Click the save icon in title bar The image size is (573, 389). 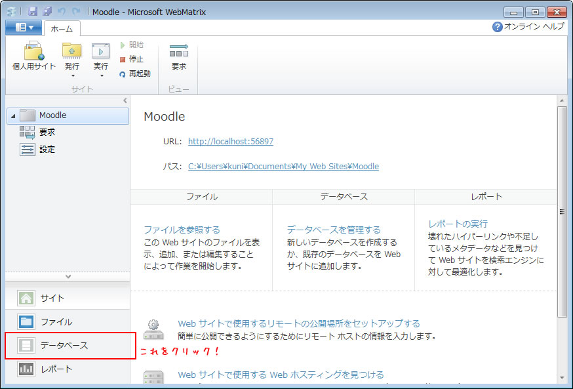point(33,12)
